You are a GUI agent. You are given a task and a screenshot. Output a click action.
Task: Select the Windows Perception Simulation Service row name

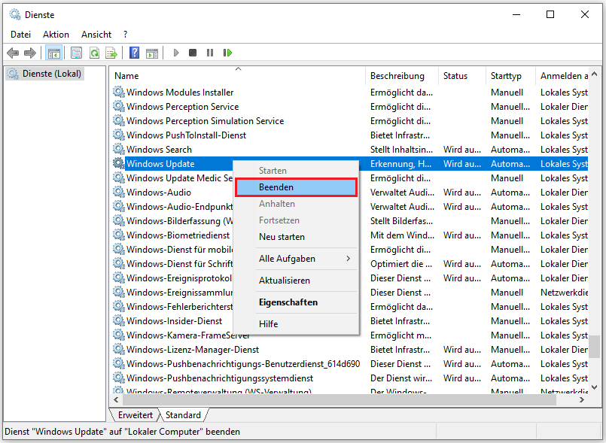point(206,121)
